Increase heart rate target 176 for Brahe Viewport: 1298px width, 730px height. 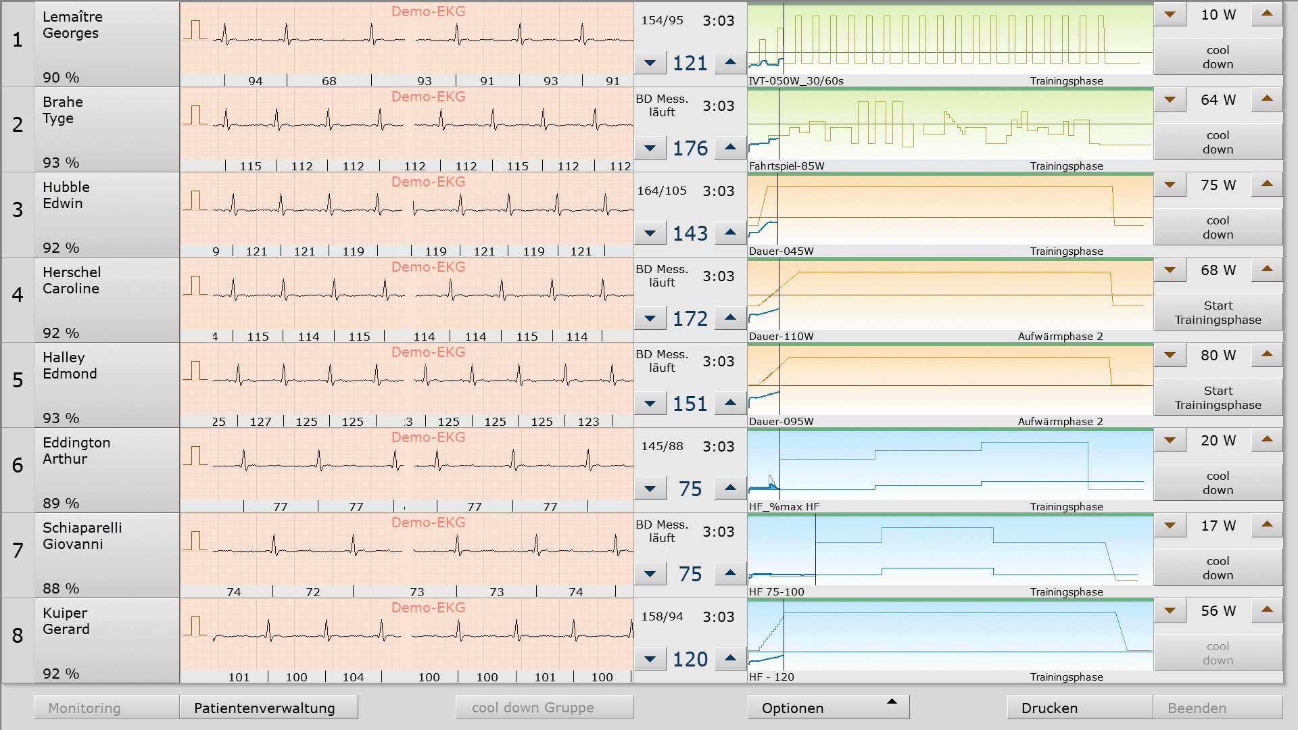(x=730, y=147)
